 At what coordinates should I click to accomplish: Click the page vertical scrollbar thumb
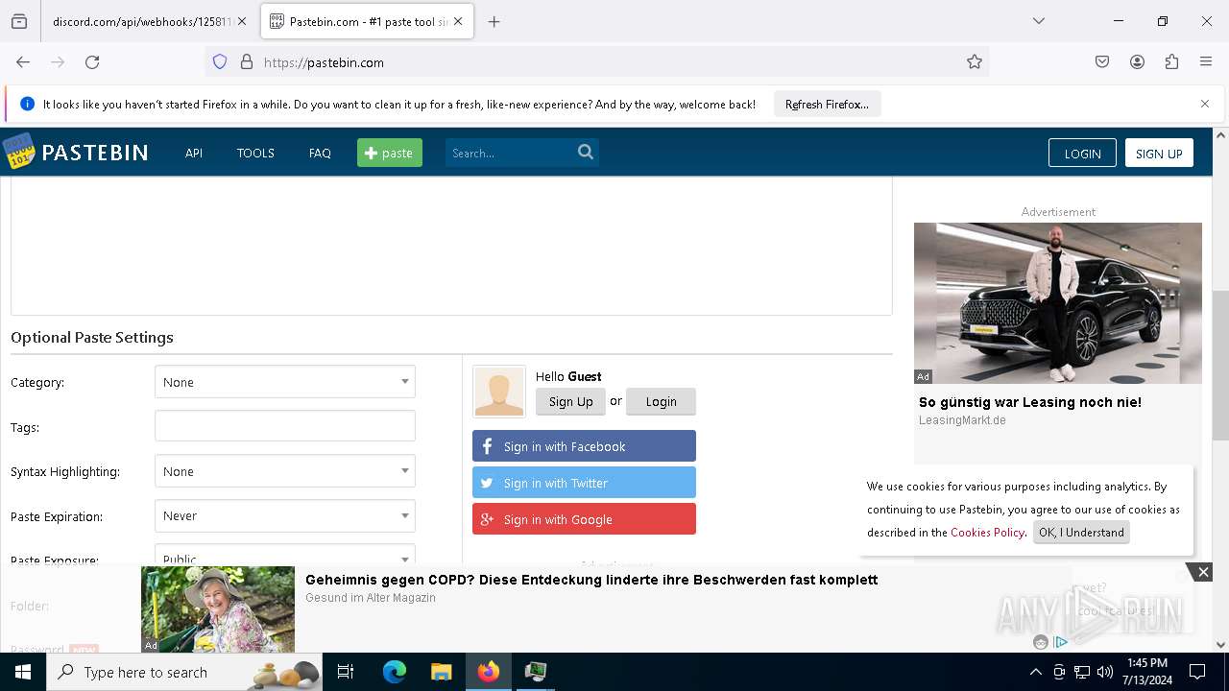(x=1220, y=365)
